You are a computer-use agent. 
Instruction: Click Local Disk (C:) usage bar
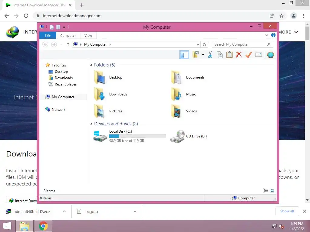(137, 136)
